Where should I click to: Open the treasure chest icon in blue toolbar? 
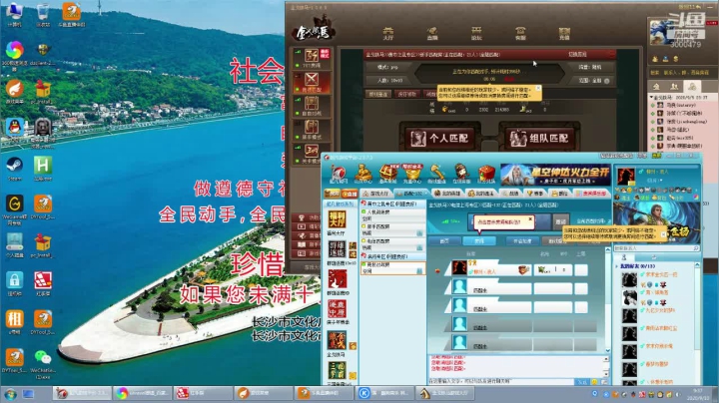[387, 175]
